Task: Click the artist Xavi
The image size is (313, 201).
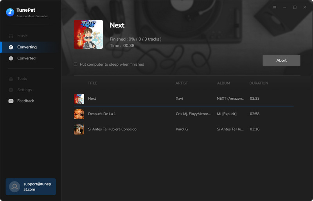Action: click(179, 99)
